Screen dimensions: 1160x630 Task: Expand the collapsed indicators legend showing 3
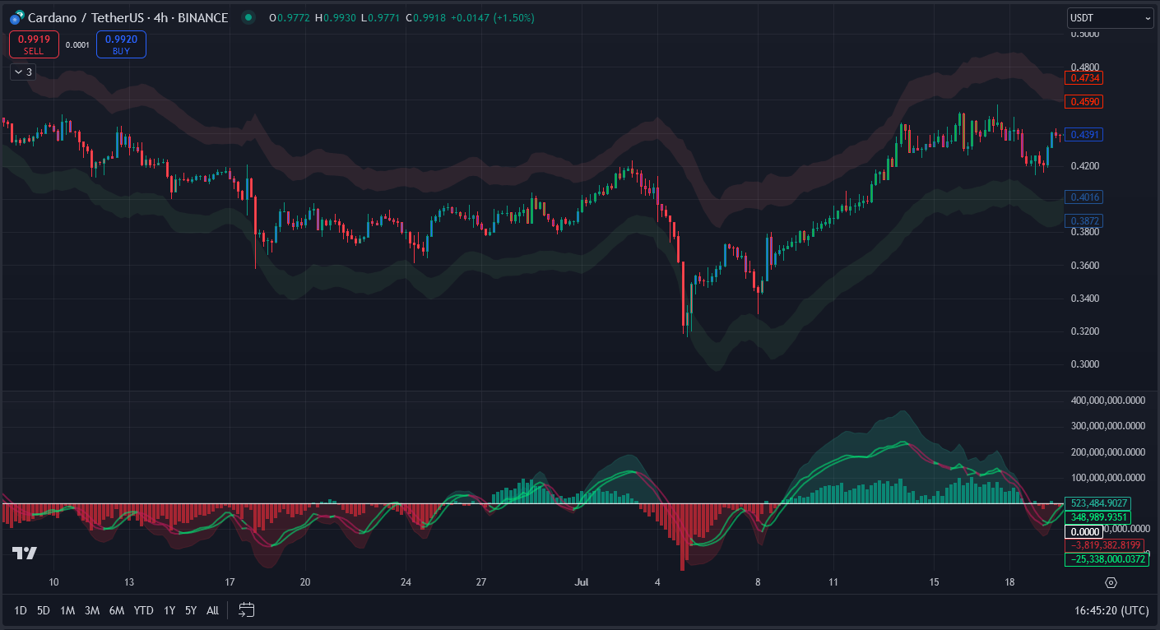pos(22,72)
